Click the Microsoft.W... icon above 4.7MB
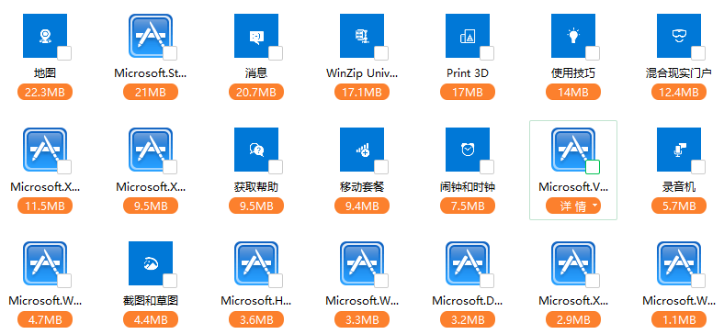This screenshot has width=724, height=334. pos(45,263)
